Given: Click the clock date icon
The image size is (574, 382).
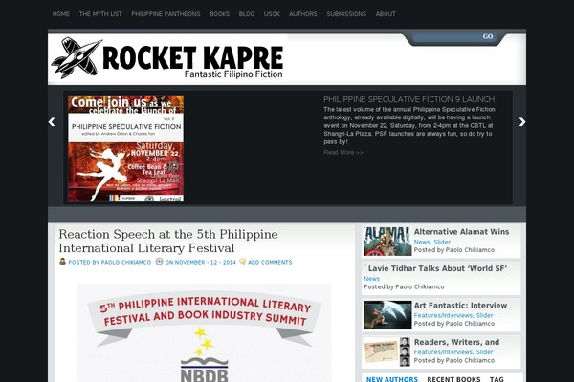Looking at the screenshot, I should [159, 262].
